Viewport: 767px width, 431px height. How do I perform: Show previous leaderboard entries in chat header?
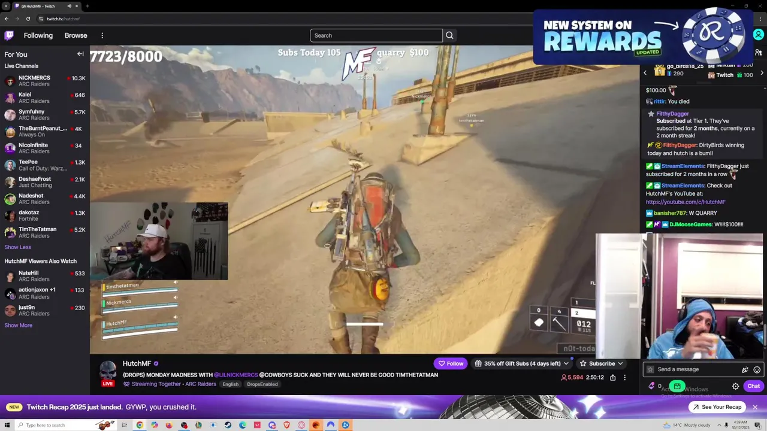tap(645, 73)
